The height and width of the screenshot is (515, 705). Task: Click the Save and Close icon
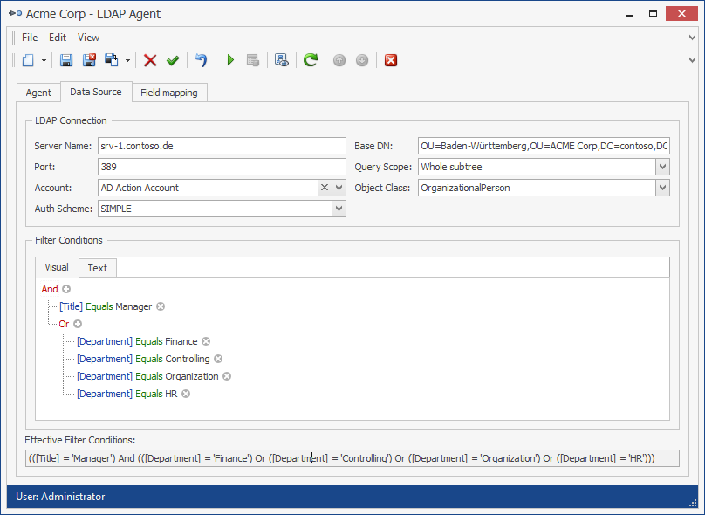pos(89,60)
